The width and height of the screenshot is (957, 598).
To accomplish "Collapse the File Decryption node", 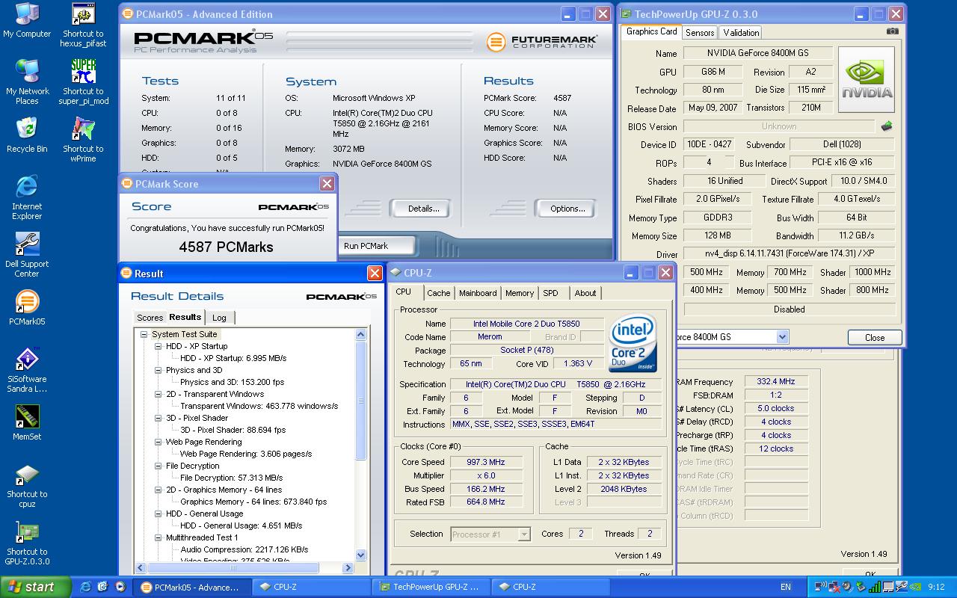I will coord(158,466).
